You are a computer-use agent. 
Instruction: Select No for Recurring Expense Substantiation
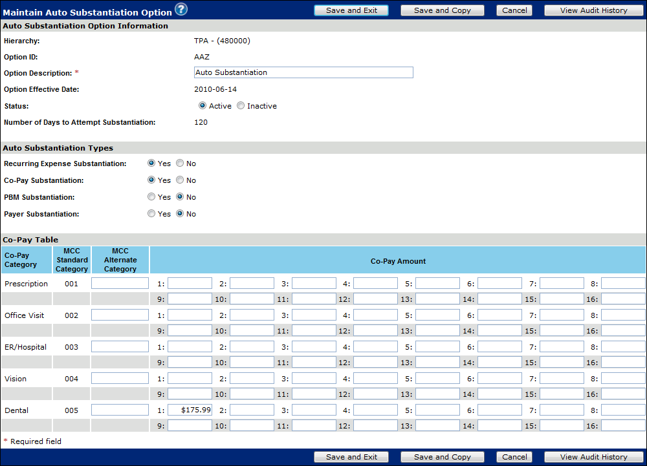click(x=180, y=164)
